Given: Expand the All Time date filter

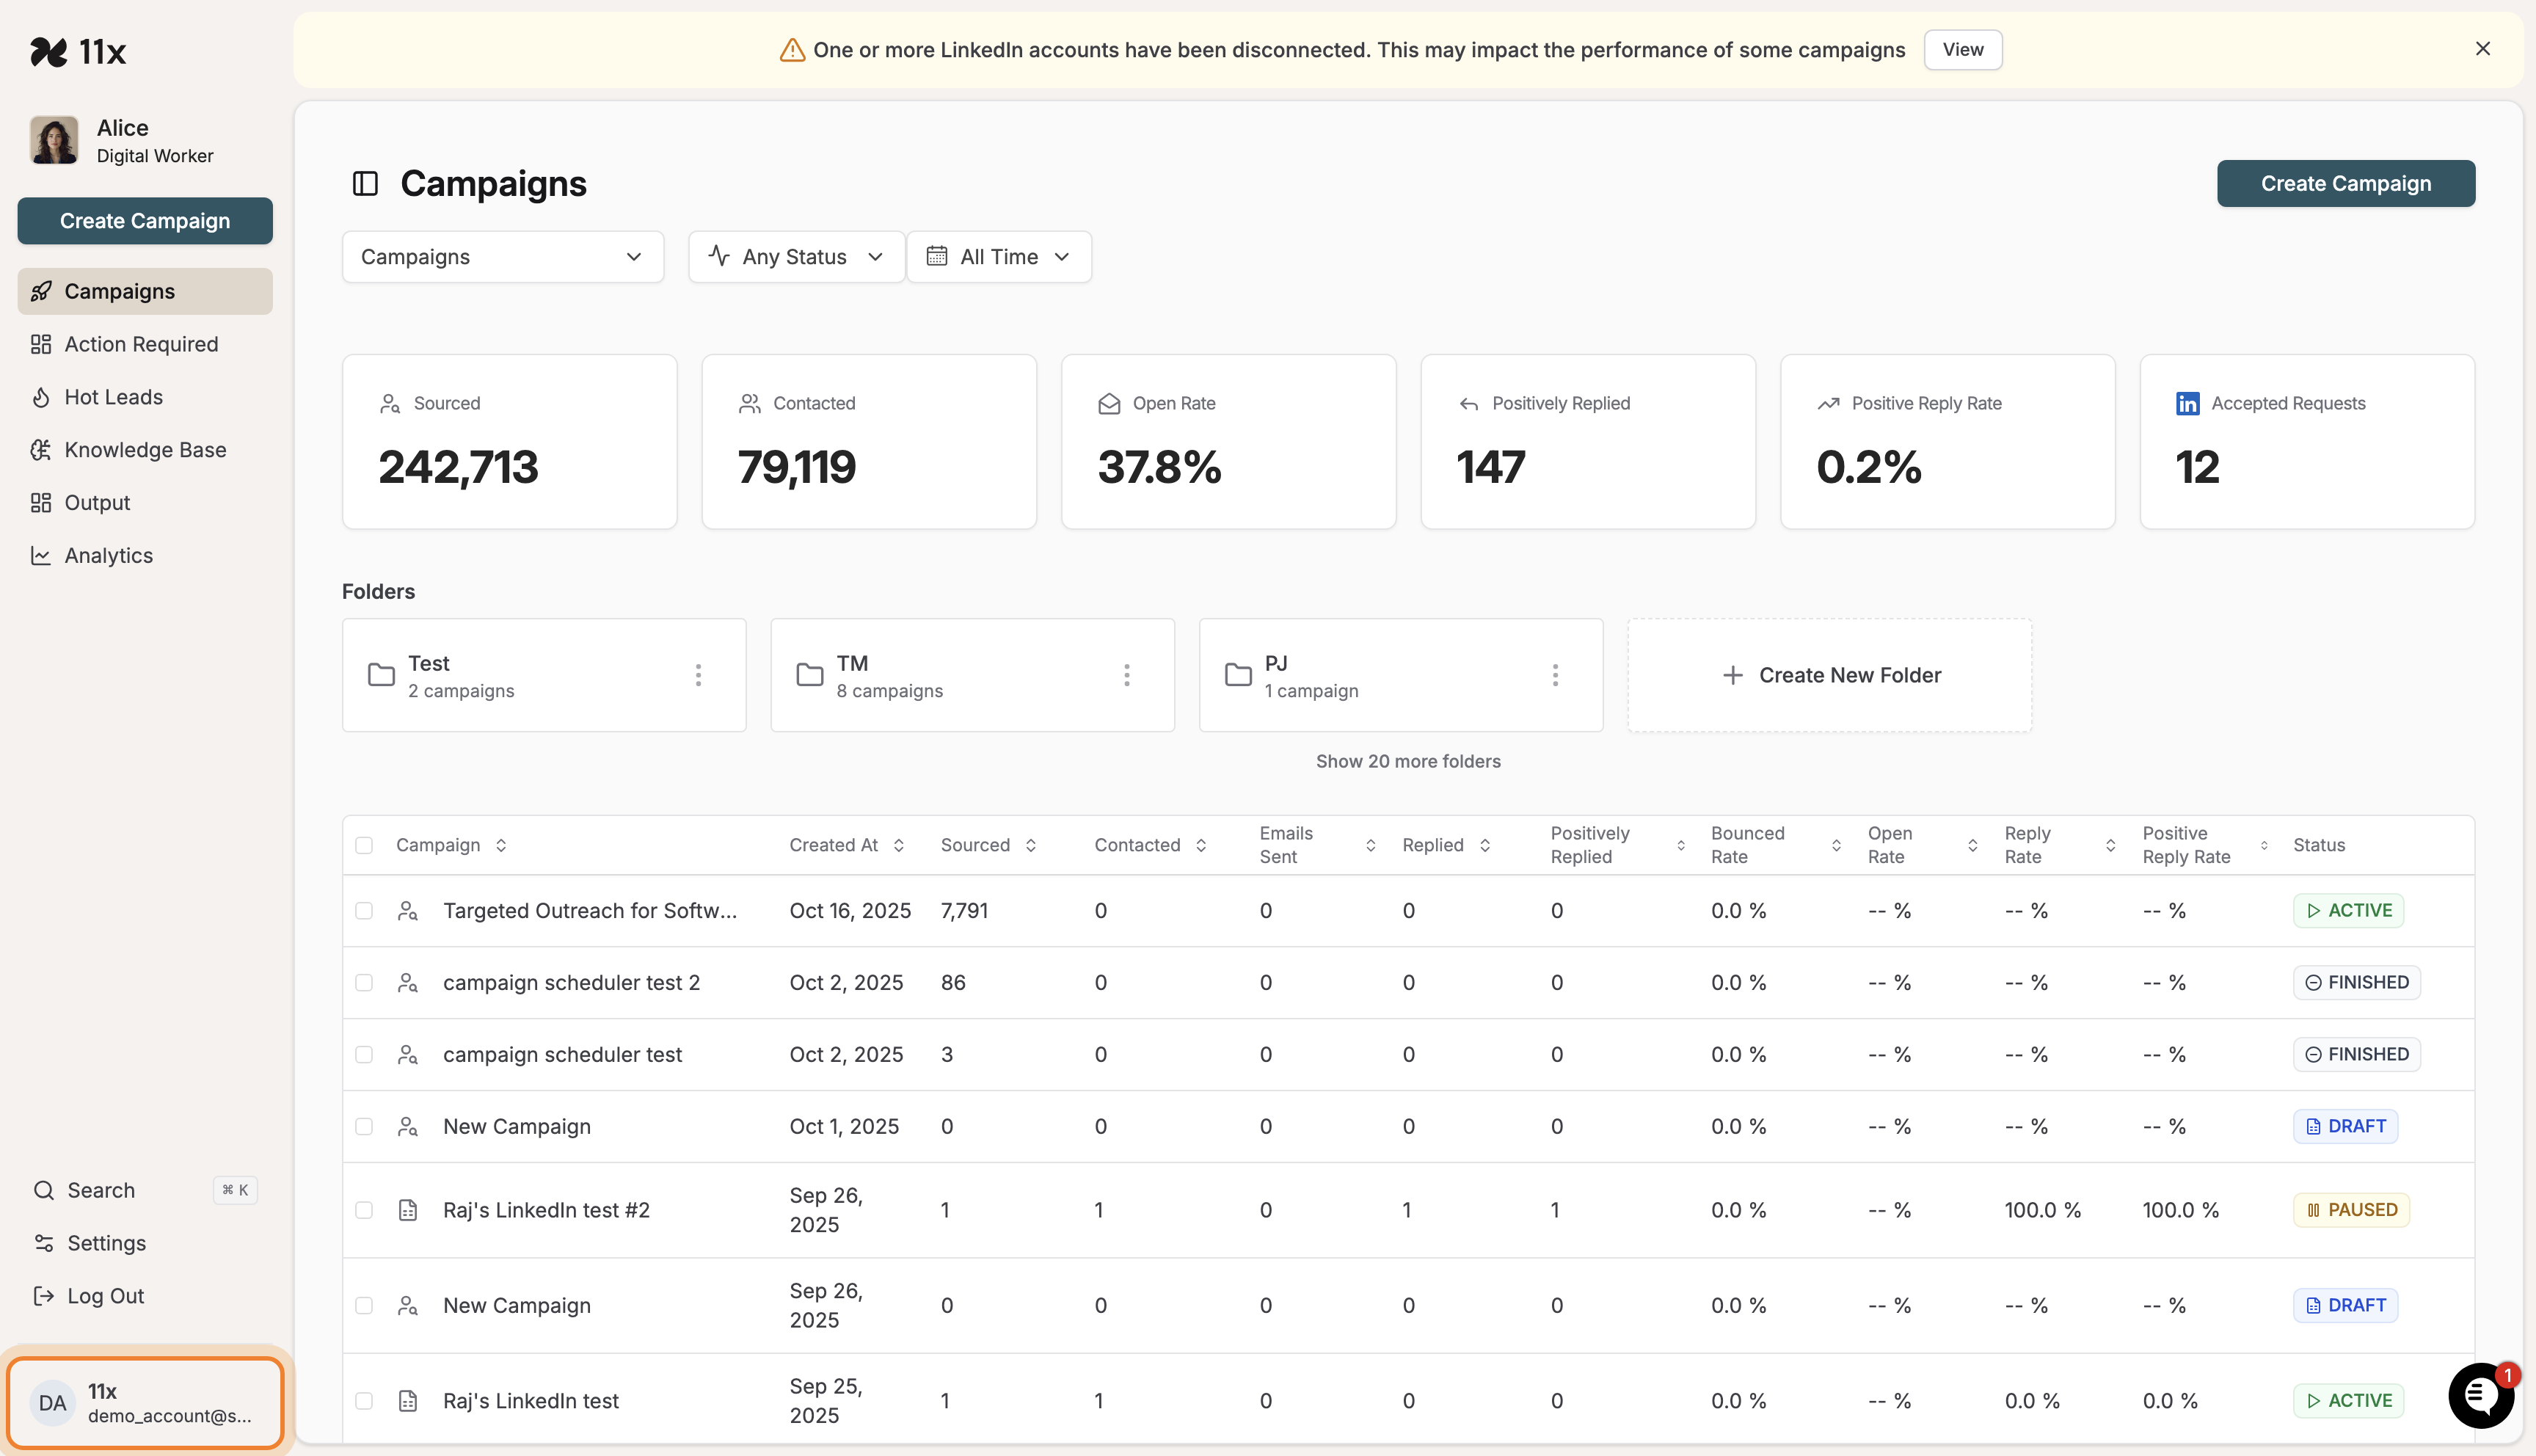Looking at the screenshot, I should 999,256.
